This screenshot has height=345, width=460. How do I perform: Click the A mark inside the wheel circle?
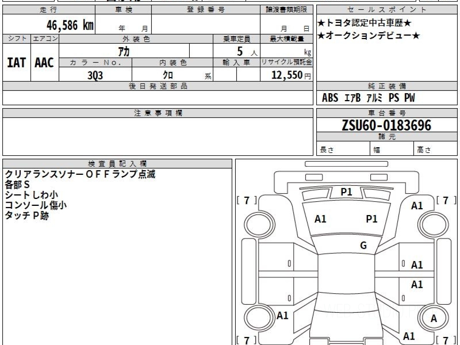point(434,319)
